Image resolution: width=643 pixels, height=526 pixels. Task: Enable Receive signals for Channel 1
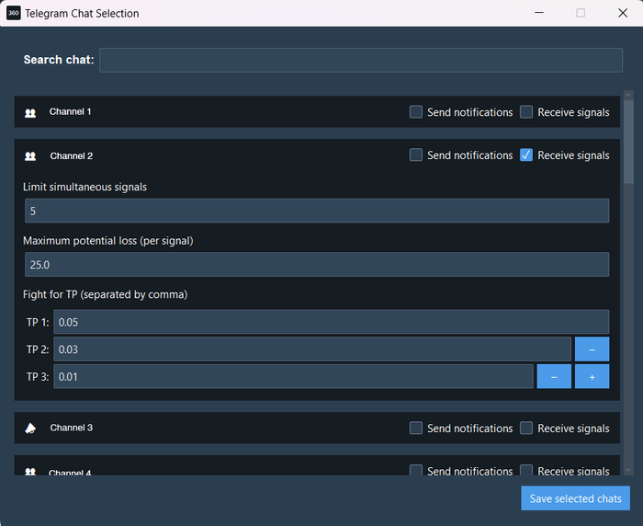pyautogui.click(x=526, y=112)
